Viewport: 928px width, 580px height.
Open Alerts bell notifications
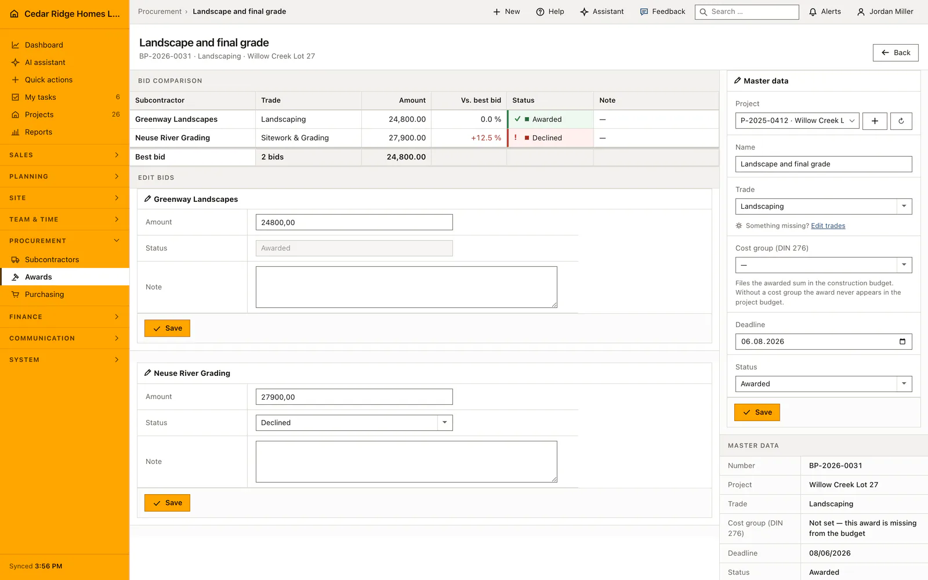[825, 12]
